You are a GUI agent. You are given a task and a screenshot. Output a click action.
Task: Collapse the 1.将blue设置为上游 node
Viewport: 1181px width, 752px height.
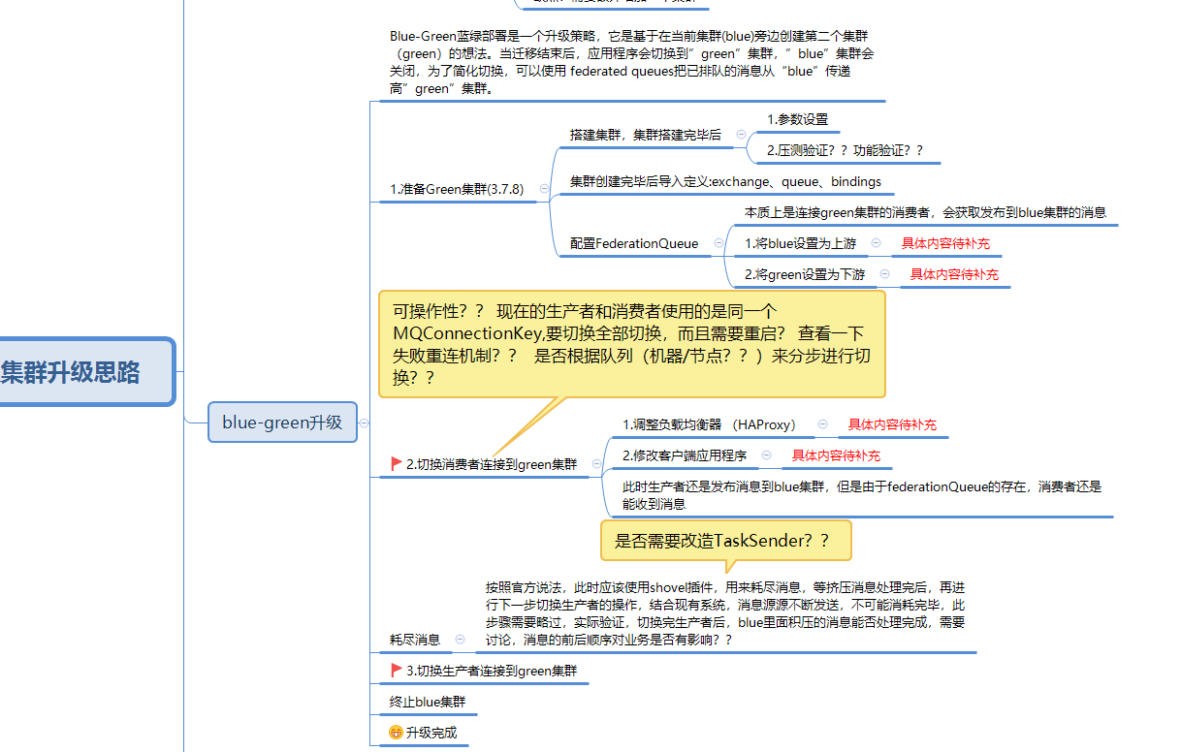point(877,243)
